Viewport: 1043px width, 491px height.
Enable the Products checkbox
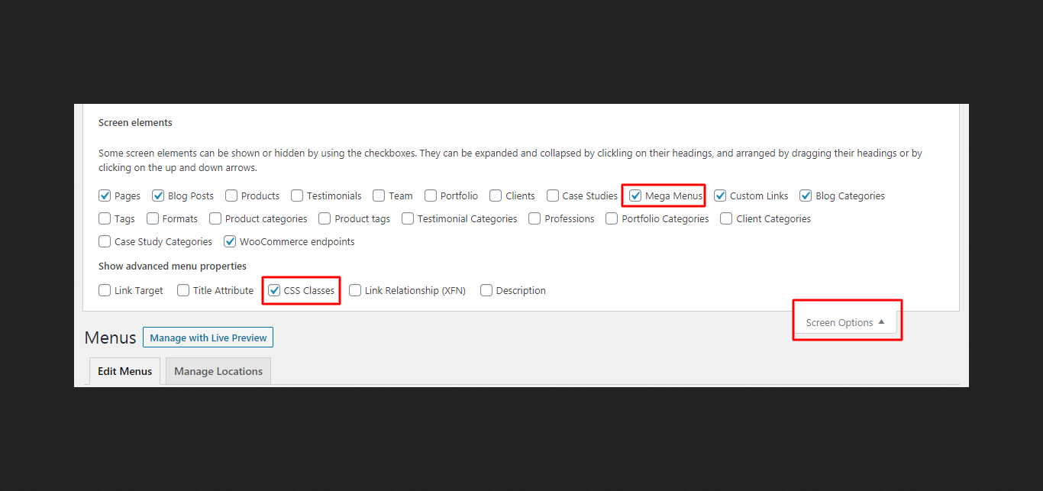click(x=231, y=195)
